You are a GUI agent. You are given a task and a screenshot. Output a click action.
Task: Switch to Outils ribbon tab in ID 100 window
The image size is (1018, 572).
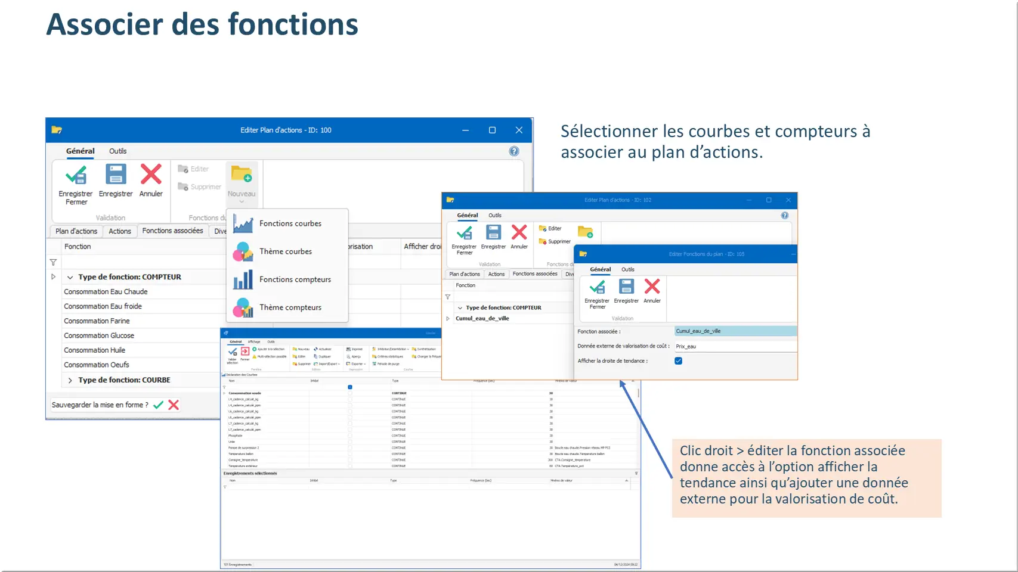tap(117, 151)
